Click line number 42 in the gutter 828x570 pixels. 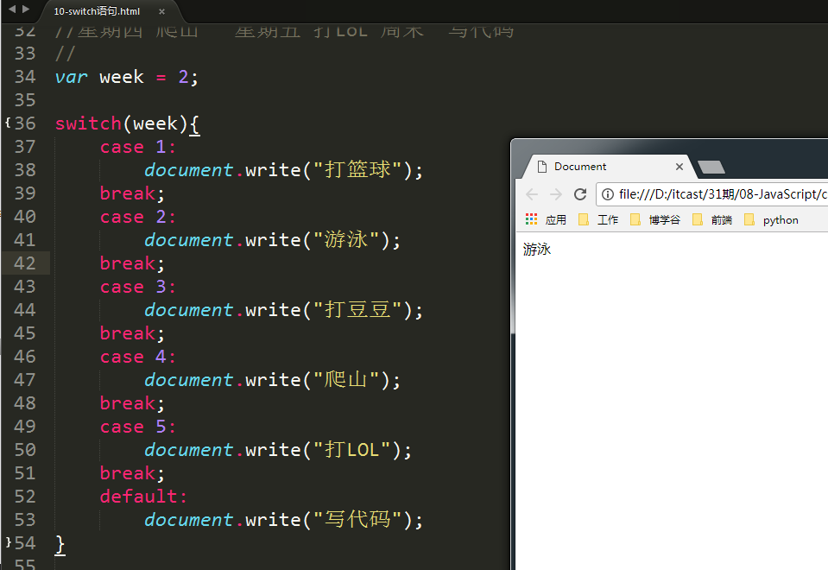point(25,263)
